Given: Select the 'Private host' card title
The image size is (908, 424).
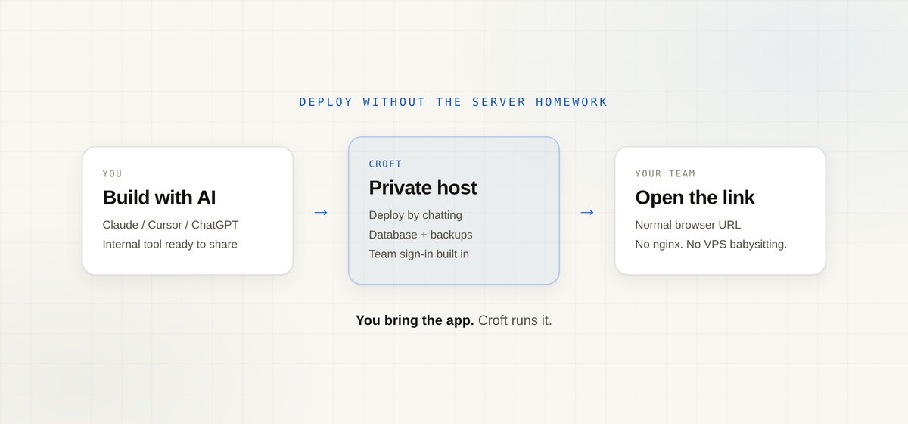Looking at the screenshot, I should tap(423, 188).
